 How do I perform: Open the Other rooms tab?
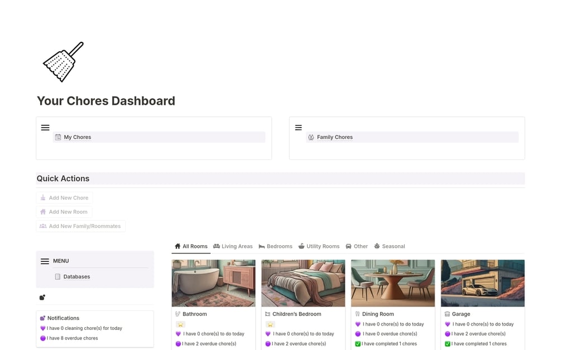coord(357,246)
